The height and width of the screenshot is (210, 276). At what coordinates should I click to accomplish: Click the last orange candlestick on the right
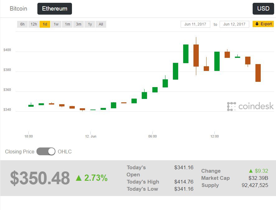click(x=258, y=73)
